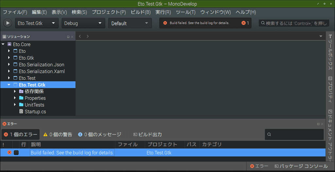Auto-hide the エラー pad
The image size is (335, 172).
[318, 124]
